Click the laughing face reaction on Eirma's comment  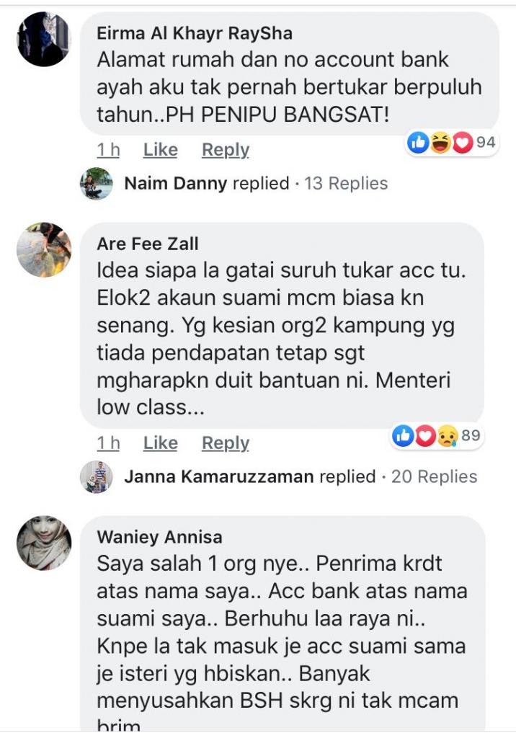point(440,142)
